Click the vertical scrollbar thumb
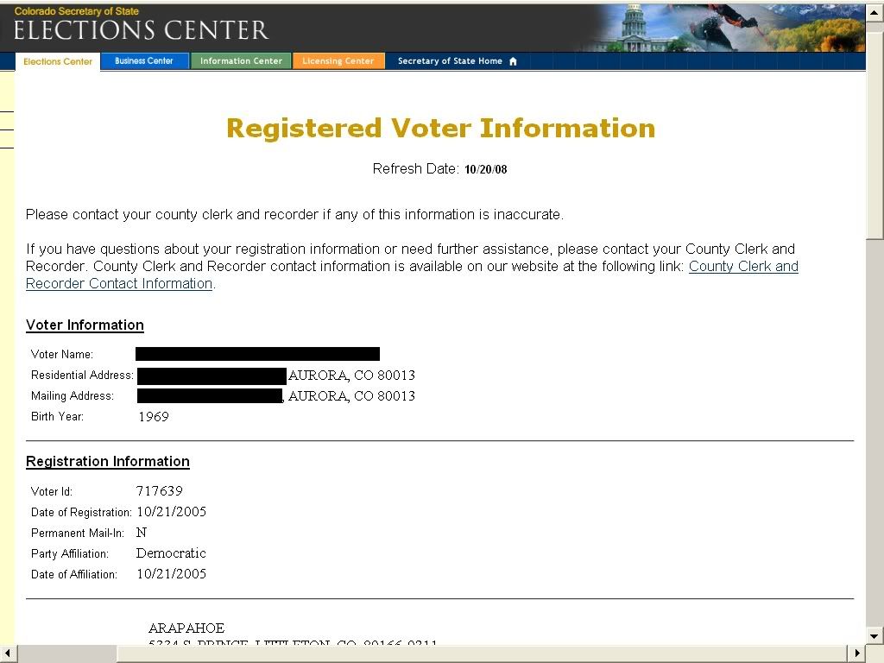The height and width of the screenshot is (663, 884). [x=875, y=130]
